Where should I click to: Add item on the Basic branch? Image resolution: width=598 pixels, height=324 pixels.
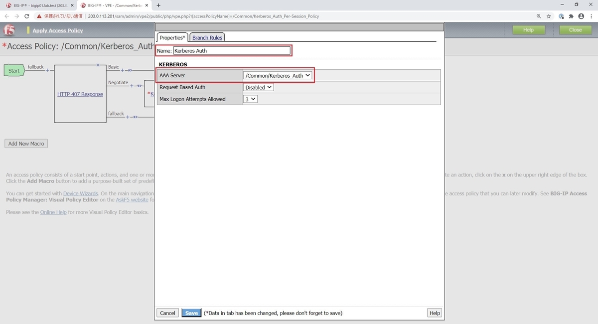pyautogui.click(x=123, y=70)
